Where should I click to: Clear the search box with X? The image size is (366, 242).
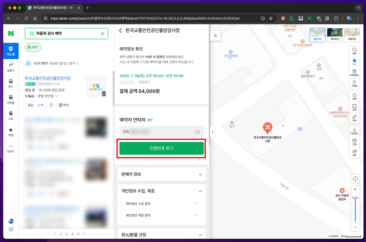(x=102, y=34)
